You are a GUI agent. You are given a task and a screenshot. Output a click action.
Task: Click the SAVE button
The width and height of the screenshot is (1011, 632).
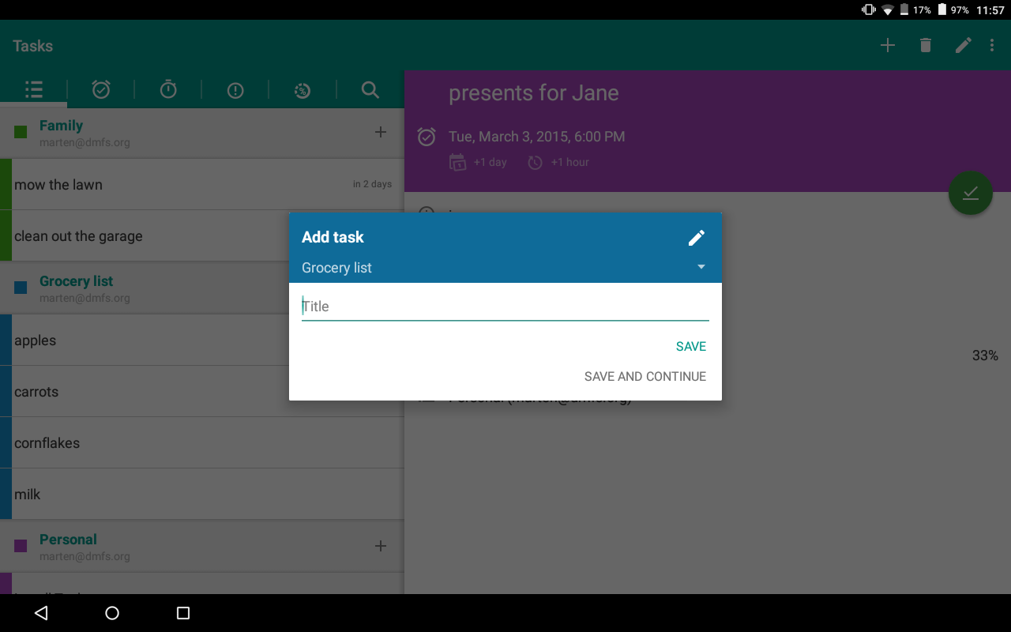pos(691,347)
